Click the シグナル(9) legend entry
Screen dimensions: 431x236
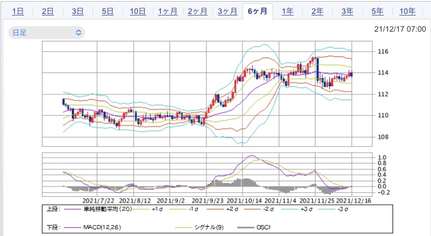pos(209,227)
